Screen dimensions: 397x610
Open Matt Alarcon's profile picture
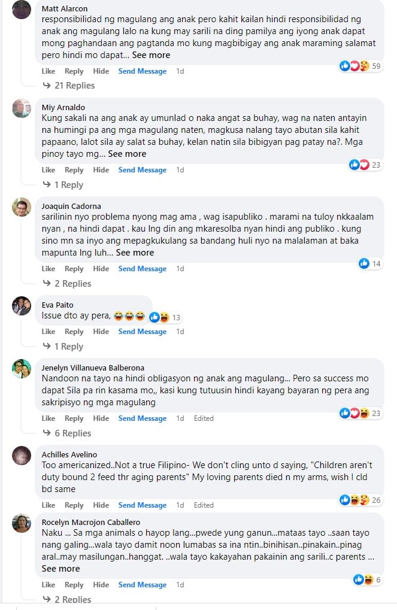coord(22,10)
